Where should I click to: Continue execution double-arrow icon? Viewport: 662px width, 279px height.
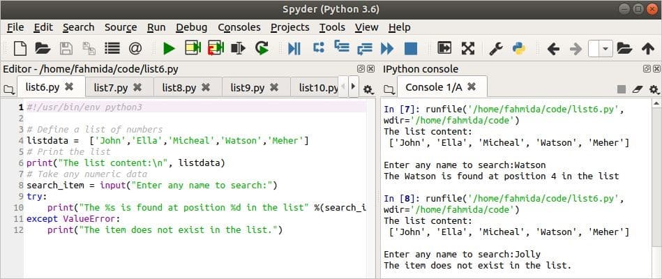pos(386,49)
